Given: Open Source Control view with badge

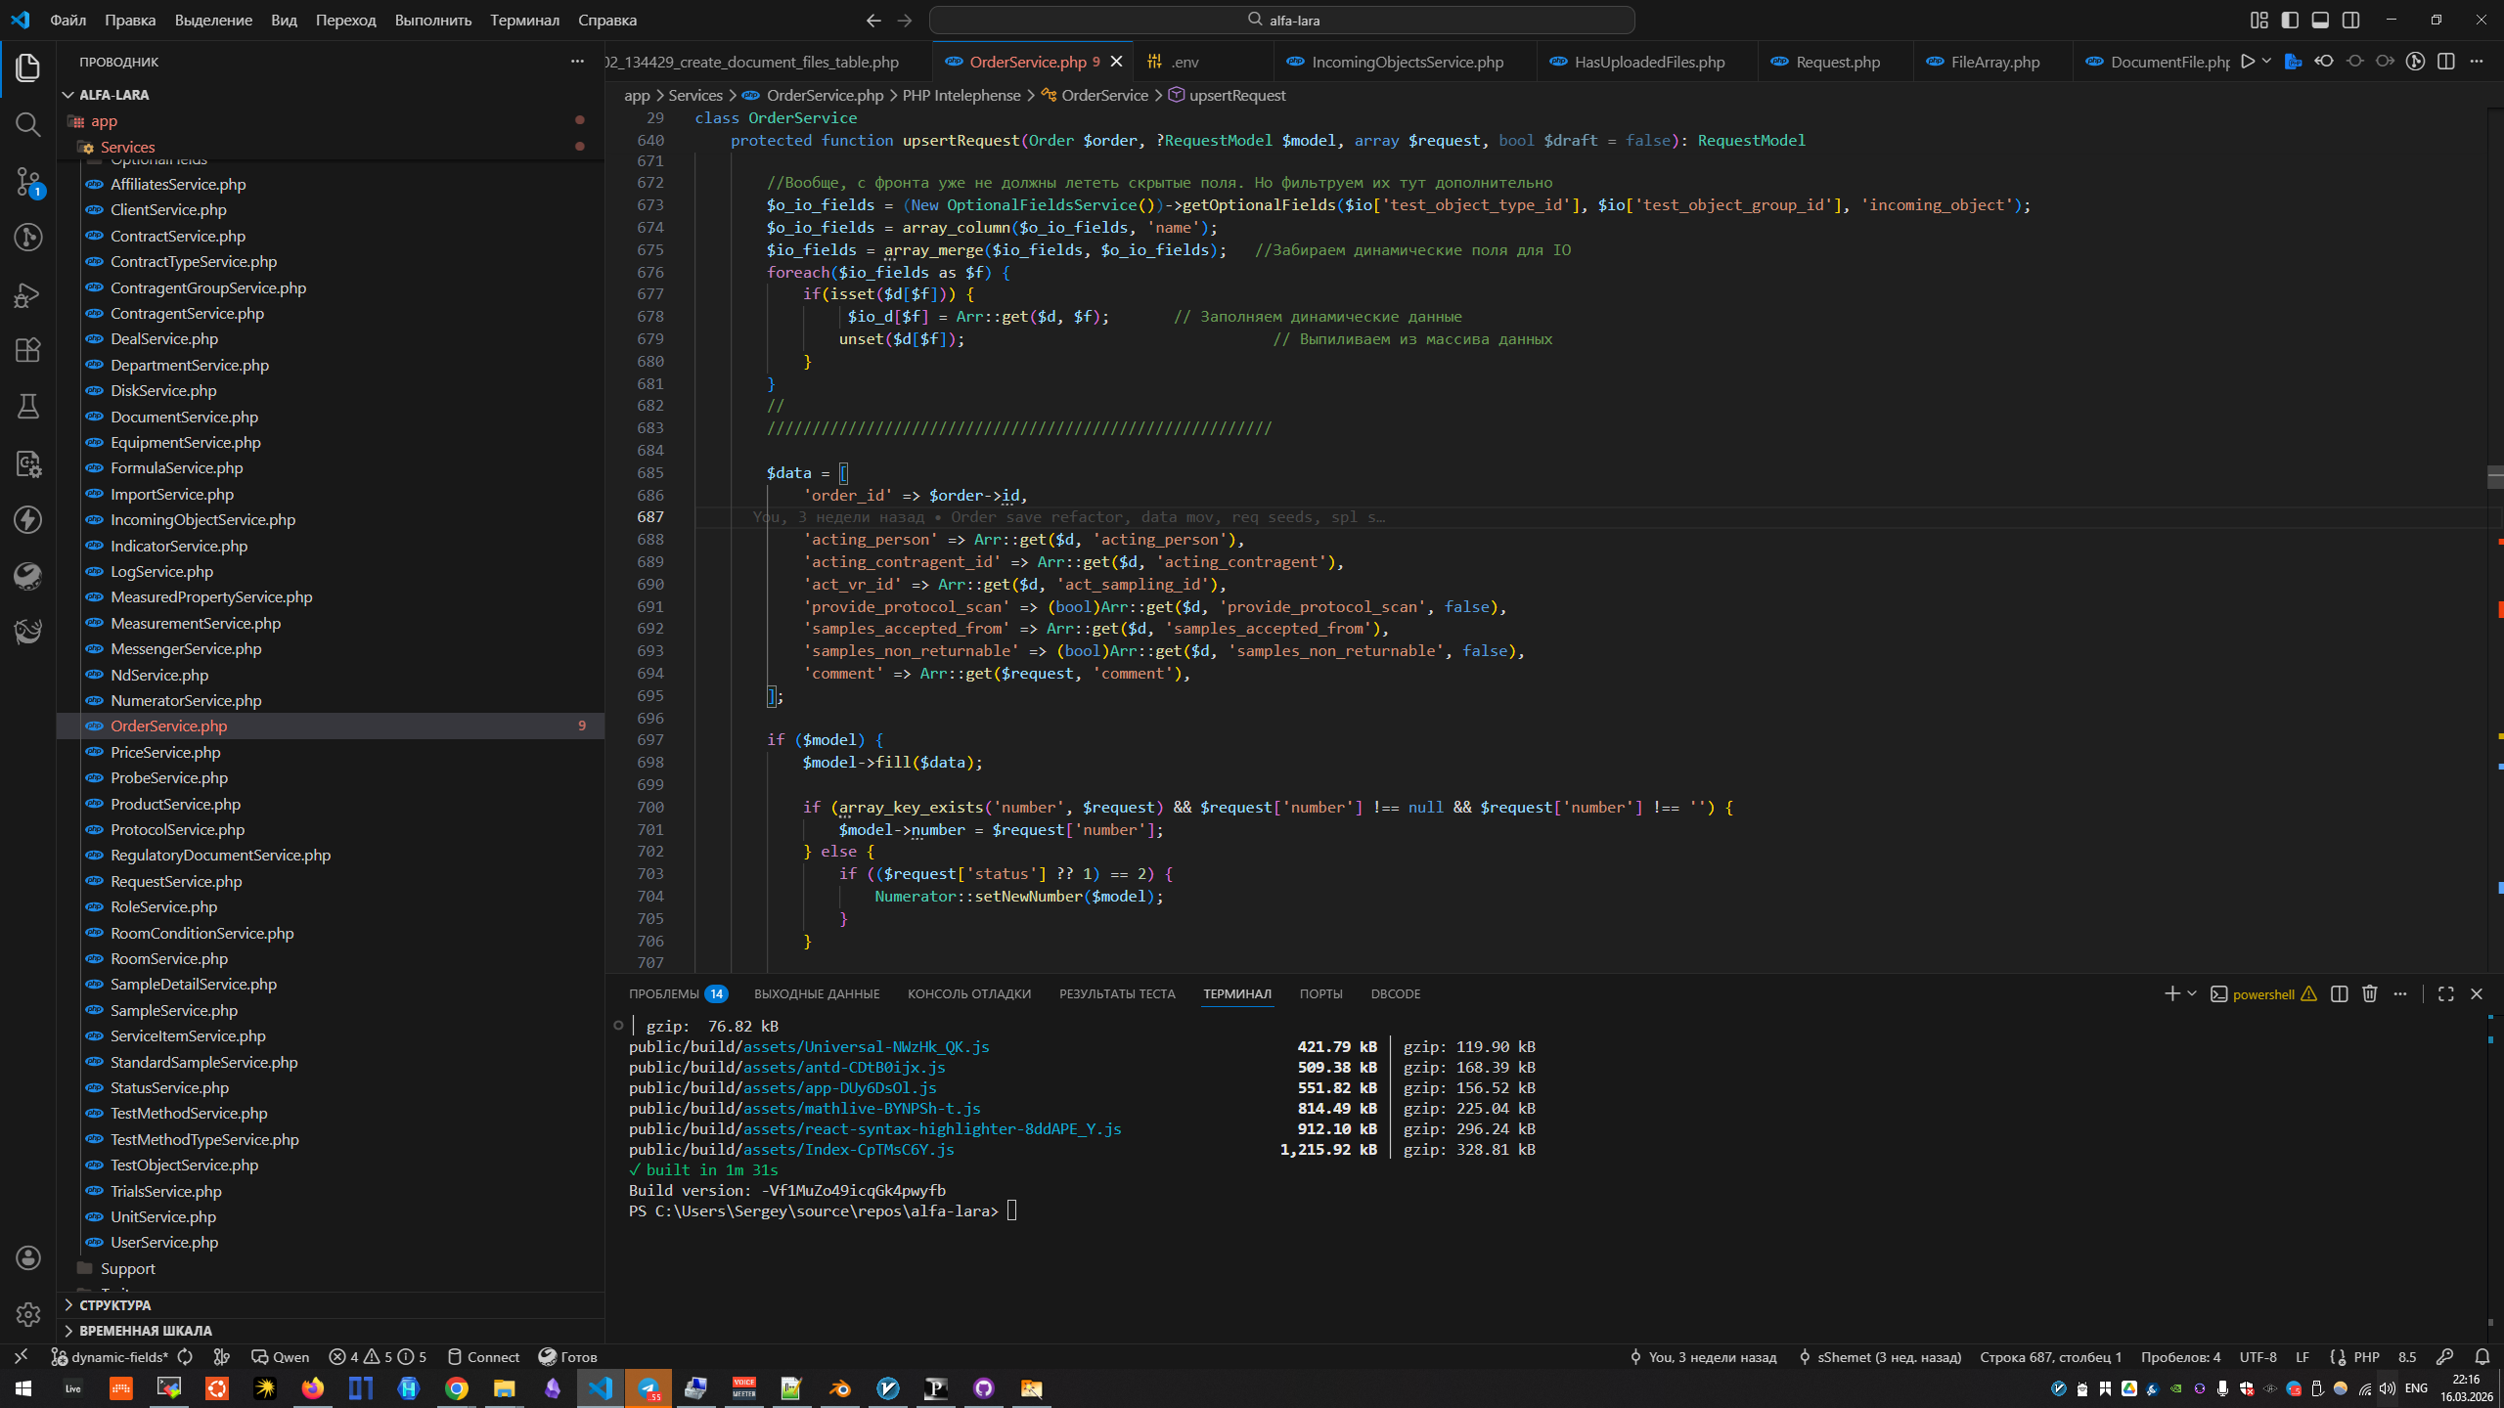Looking at the screenshot, I should (x=27, y=181).
